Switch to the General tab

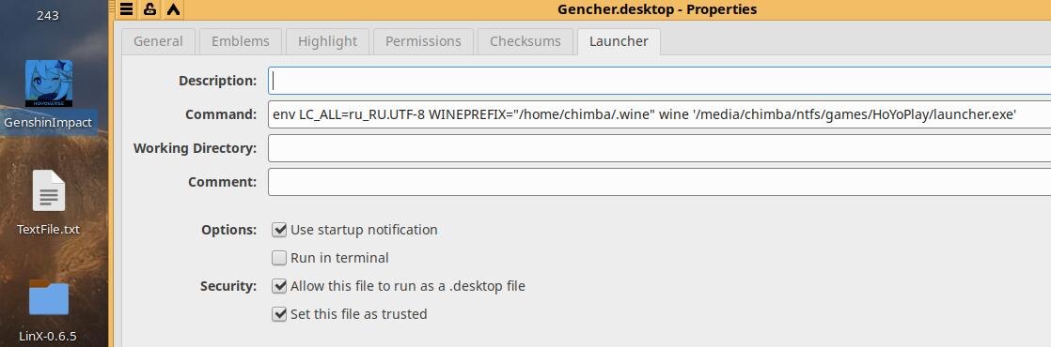[x=158, y=41]
